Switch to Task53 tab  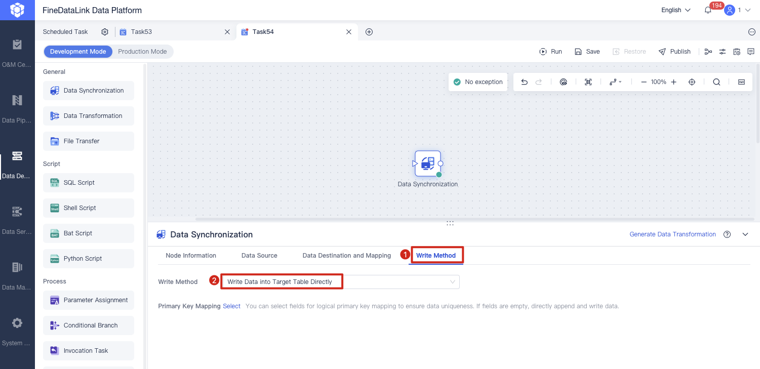pos(141,32)
